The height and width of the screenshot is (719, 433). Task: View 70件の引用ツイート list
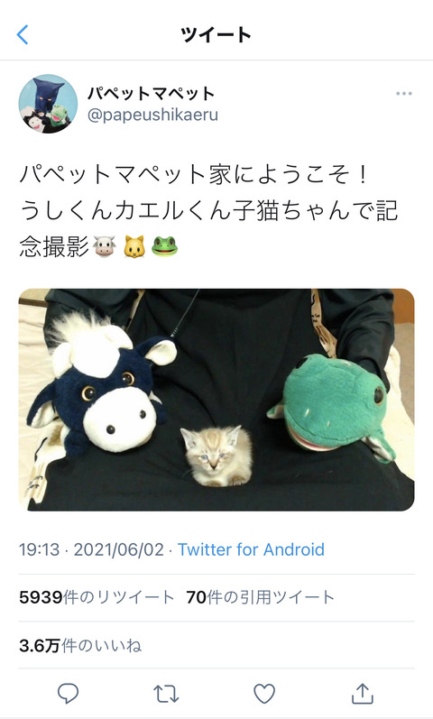(x=260, y=597)
